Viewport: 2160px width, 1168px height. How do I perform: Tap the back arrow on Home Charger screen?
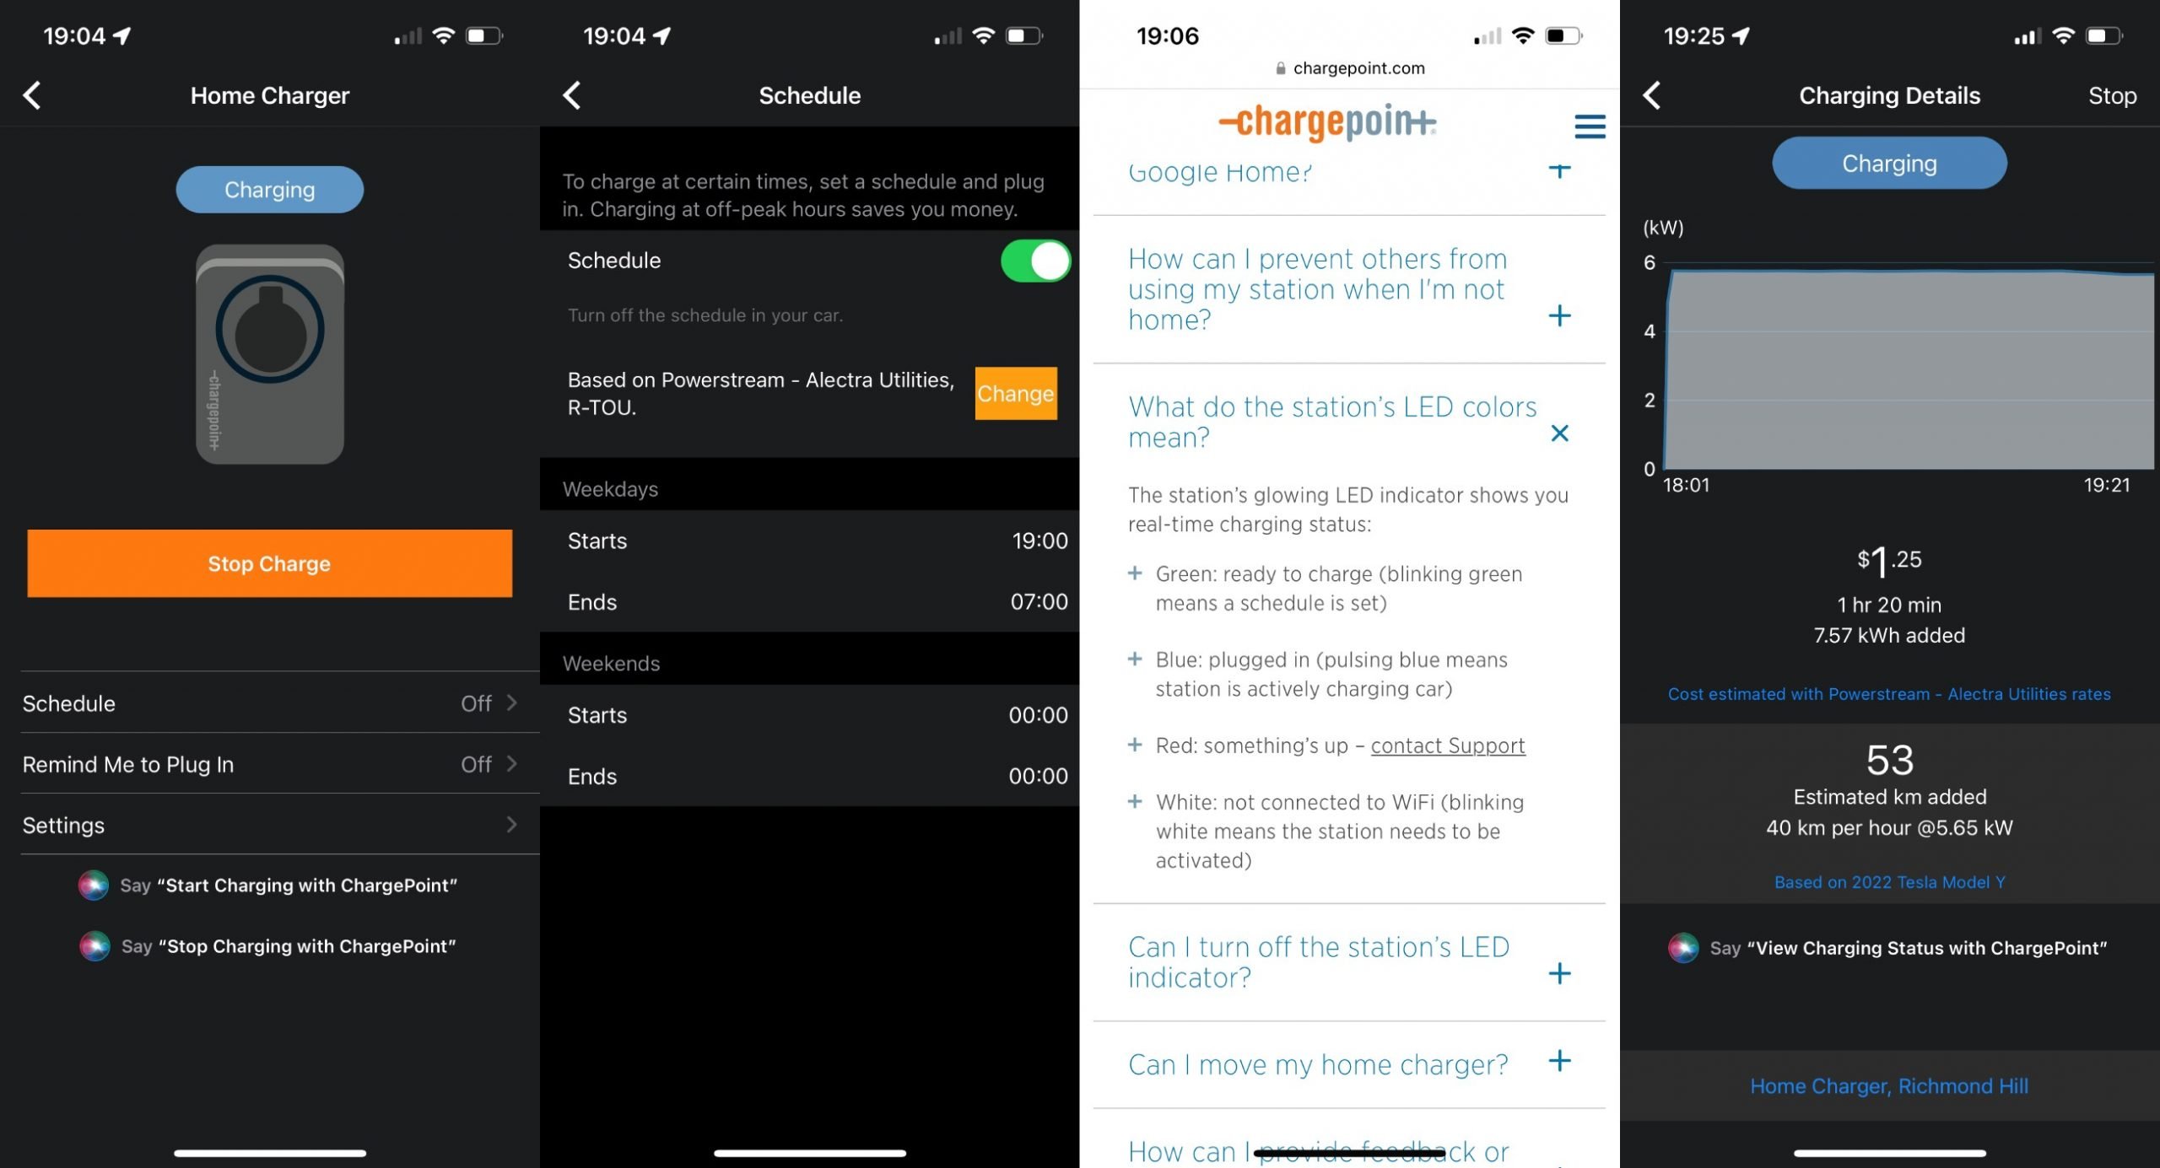(33, 95)
